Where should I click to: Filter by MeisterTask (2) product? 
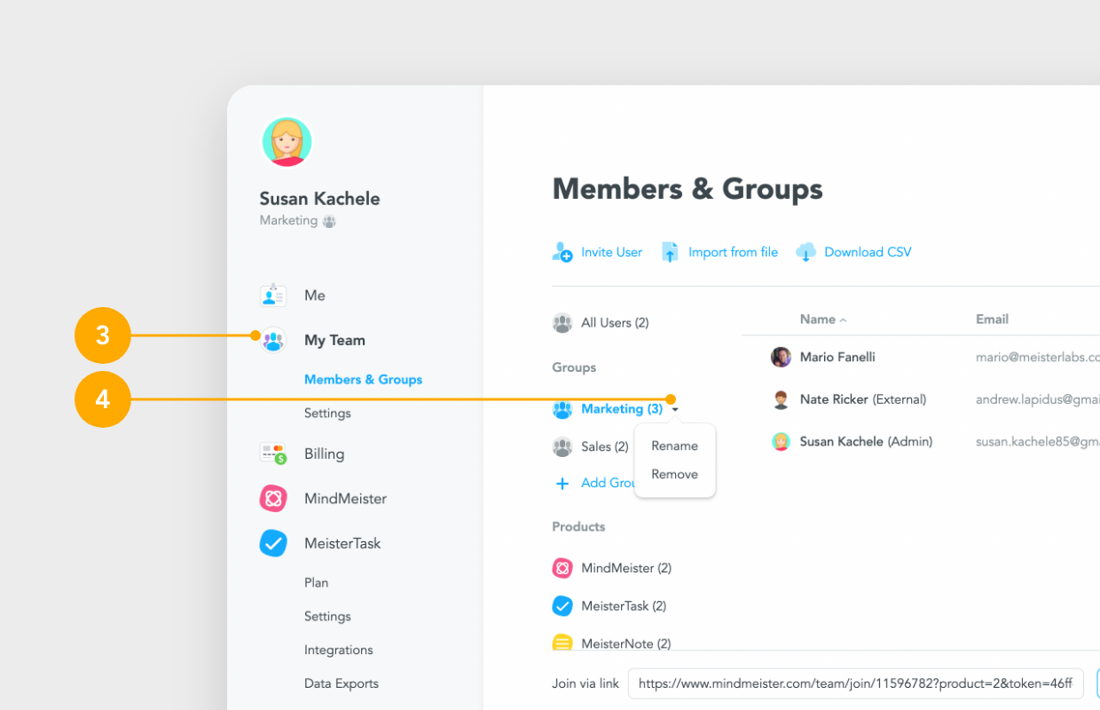[624, 606]
